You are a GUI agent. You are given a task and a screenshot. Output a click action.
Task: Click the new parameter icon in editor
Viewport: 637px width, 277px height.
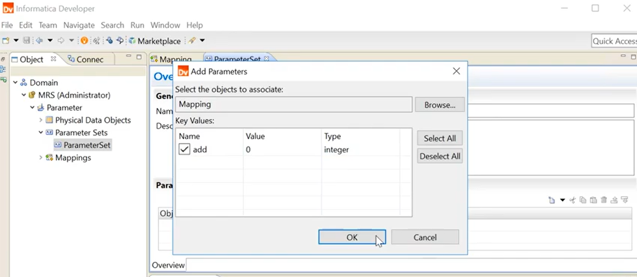tap(552, 200)
